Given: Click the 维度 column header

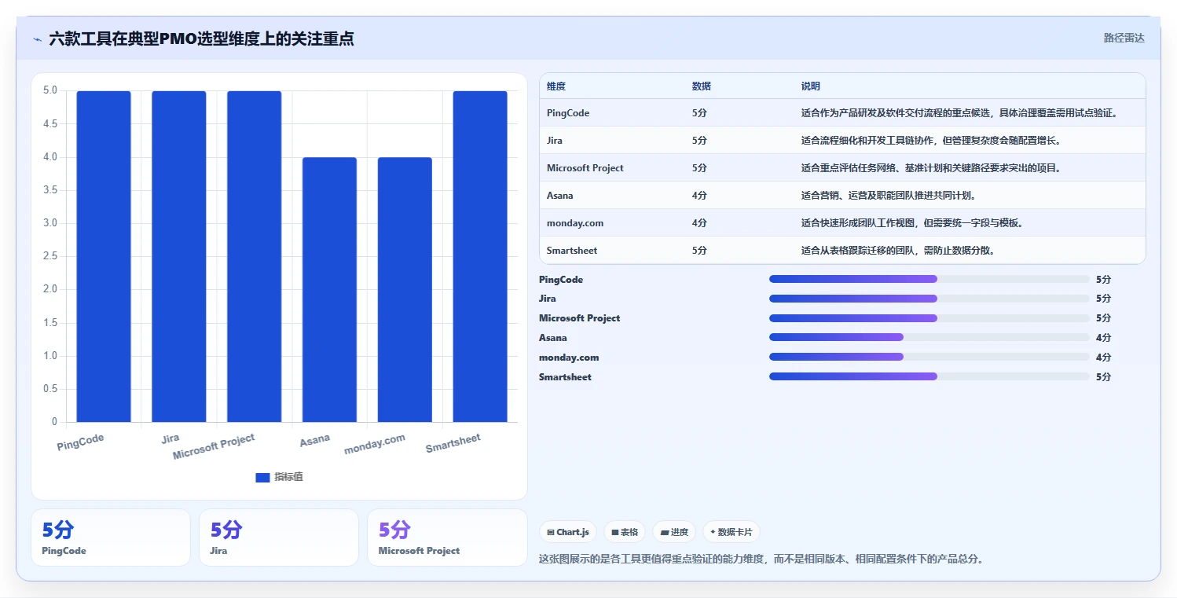Looking at the screenshot, I should (x=556, y=86).
